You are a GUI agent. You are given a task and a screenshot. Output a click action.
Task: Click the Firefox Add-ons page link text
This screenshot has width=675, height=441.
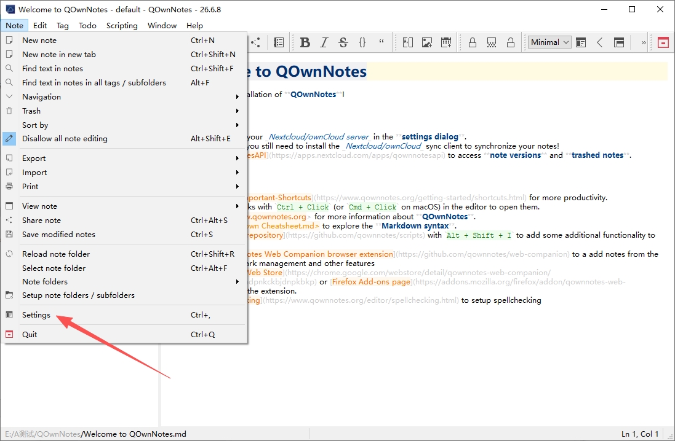tap(370, 282)
